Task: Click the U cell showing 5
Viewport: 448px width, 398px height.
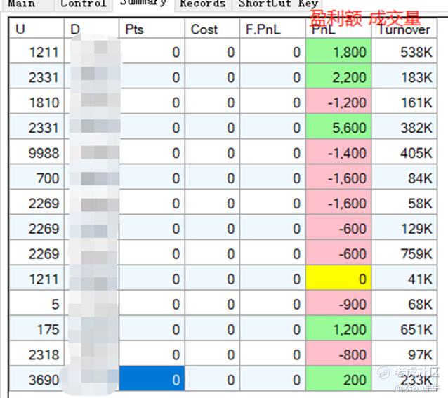Action: (x=37, y=303)
